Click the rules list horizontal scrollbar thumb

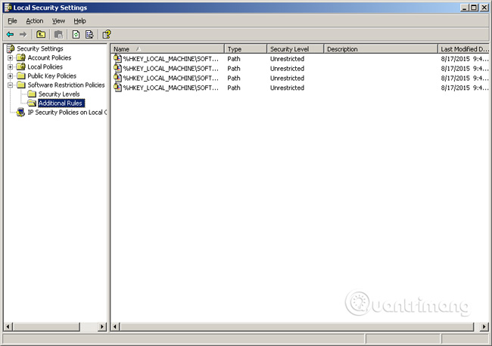point(297,327)
